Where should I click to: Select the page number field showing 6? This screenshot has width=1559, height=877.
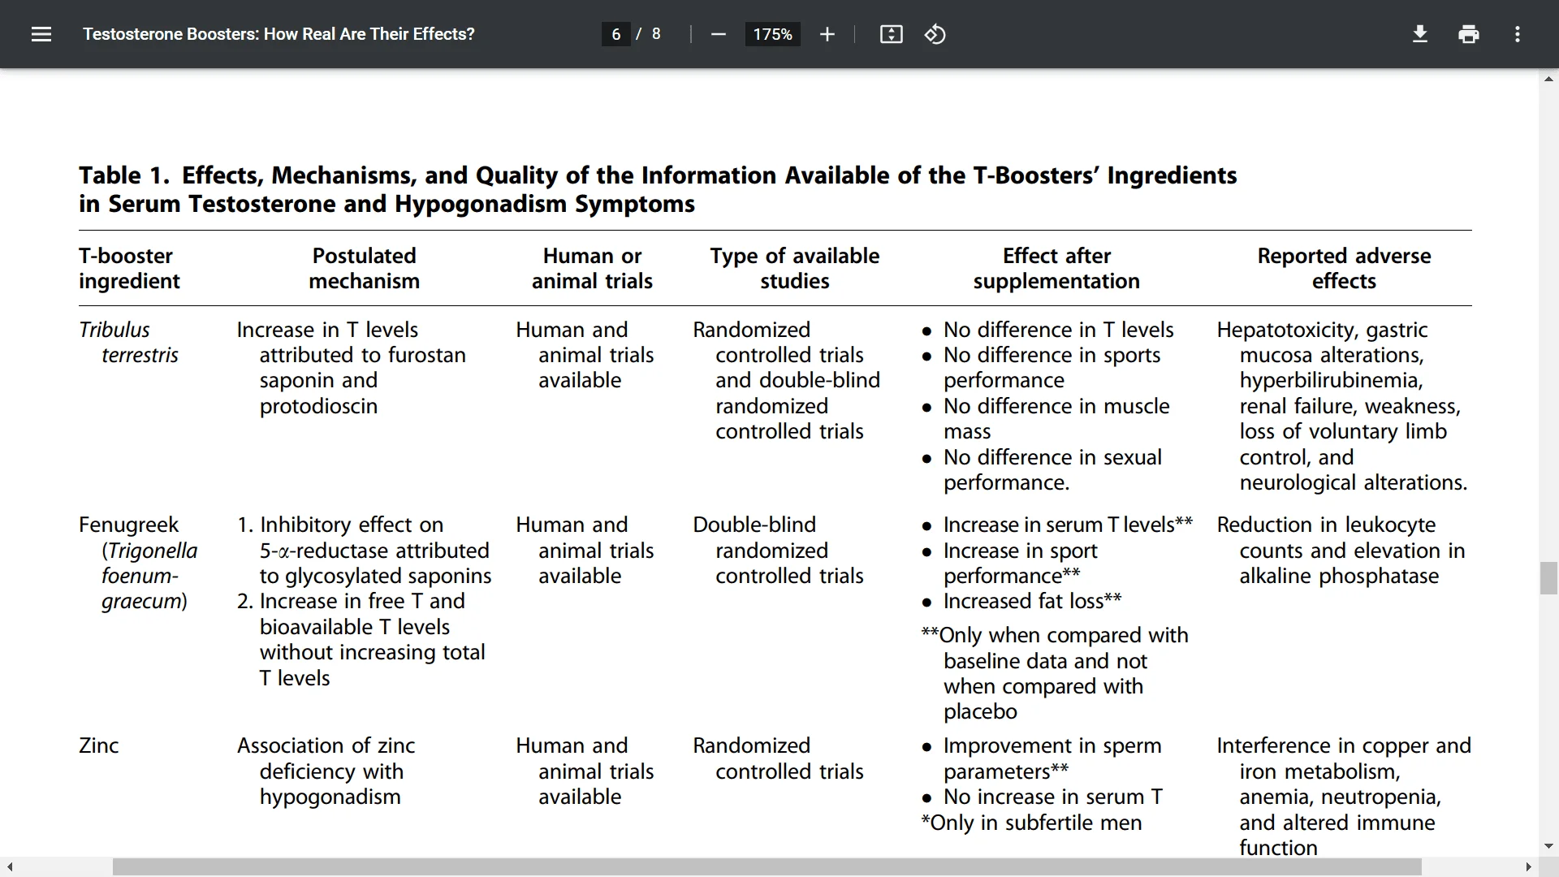point(616,34)
